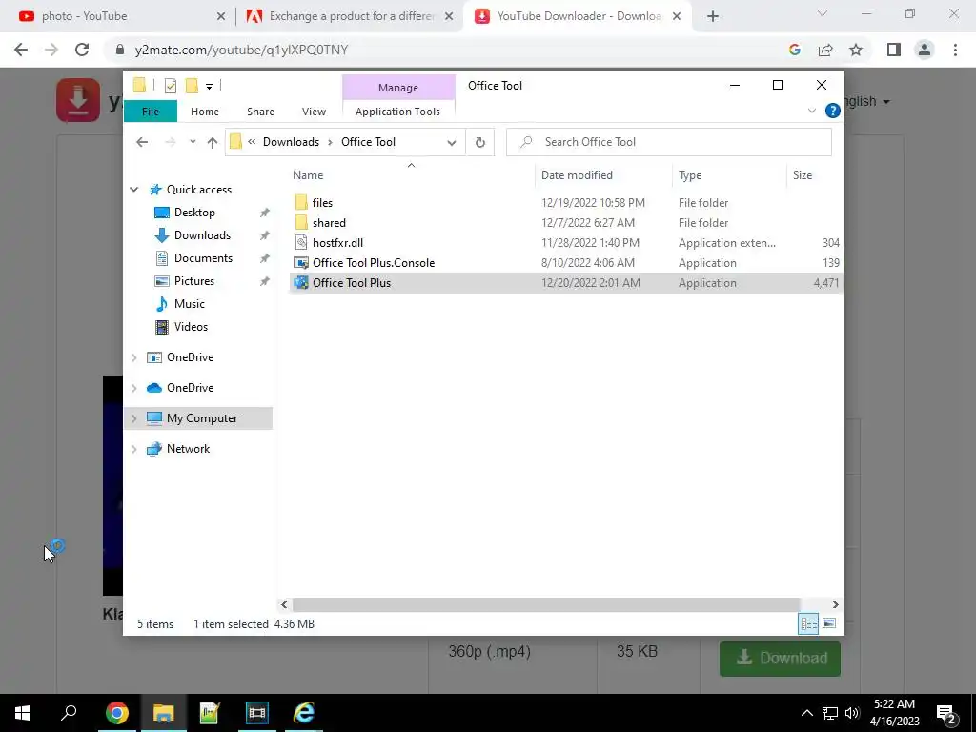Open the Application Tools tab
The height and width of the screenshot is (732, 976).
pos(397,112)
